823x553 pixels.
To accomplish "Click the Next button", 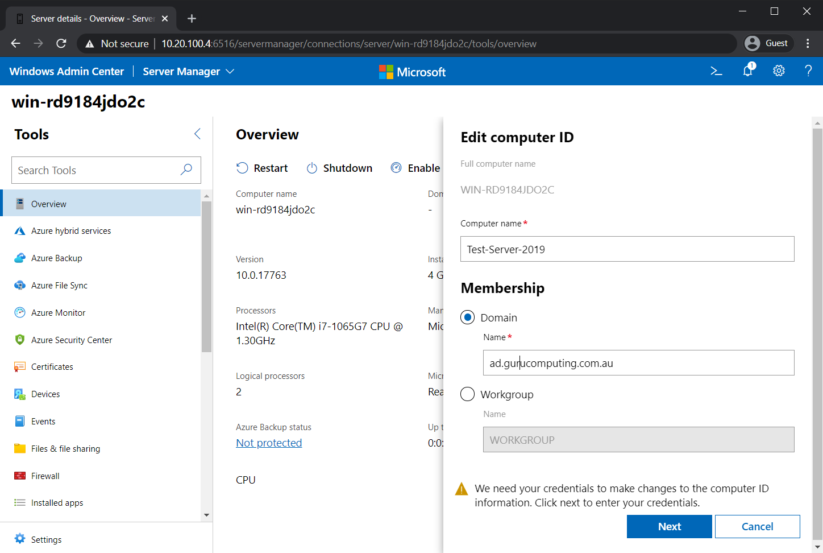I will click(670, 526).
